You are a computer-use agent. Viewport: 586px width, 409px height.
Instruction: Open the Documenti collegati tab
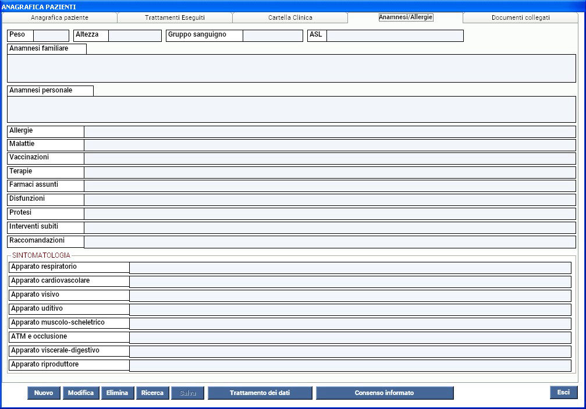click(520, 17)
